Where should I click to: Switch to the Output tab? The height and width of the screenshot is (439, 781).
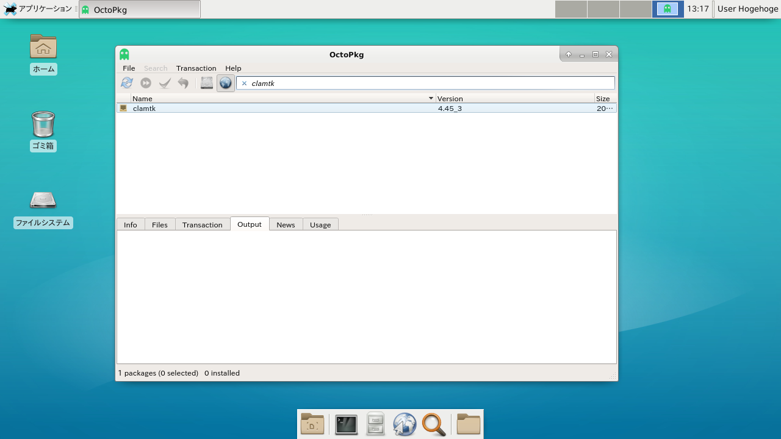tap(250, 224)
